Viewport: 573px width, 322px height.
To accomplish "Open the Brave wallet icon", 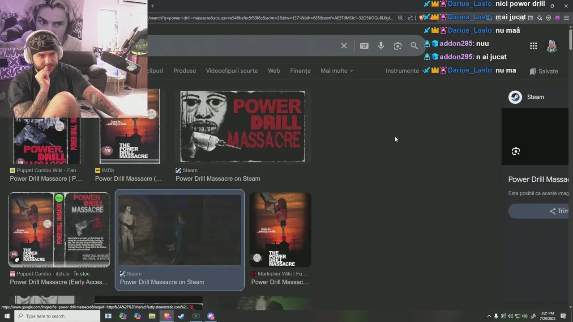I will pyautogui.click(x=530, y=18).
